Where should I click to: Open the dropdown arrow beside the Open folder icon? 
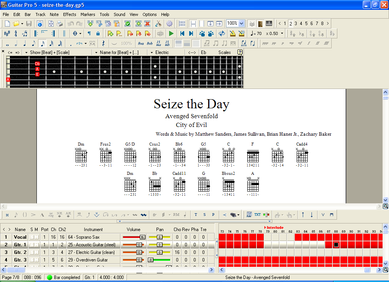[22, 24]
